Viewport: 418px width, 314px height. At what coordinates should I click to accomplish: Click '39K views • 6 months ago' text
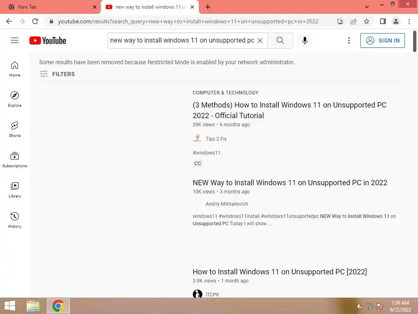pyautogui.click(x=221, y=125)
